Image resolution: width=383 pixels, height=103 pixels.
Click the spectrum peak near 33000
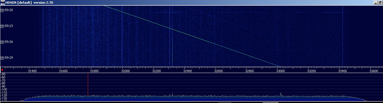[x=281, y=94]
